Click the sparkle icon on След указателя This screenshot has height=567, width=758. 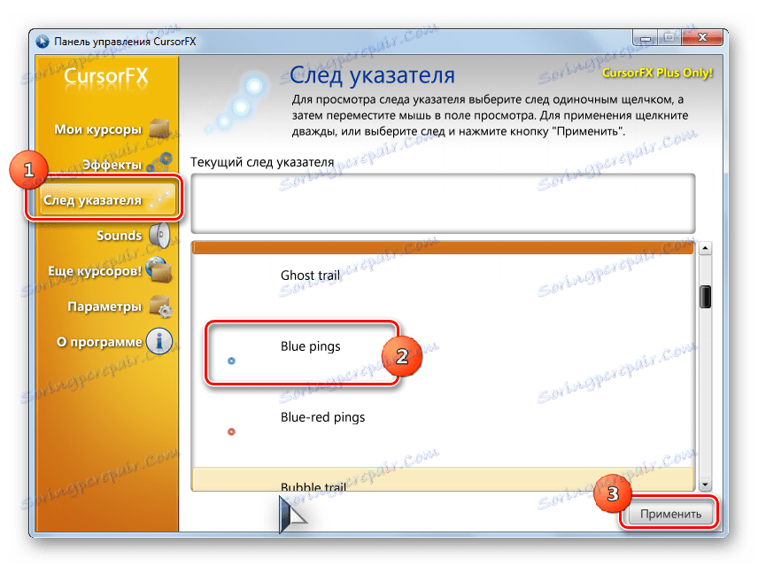pyautogui.click(x=160, y=200)
